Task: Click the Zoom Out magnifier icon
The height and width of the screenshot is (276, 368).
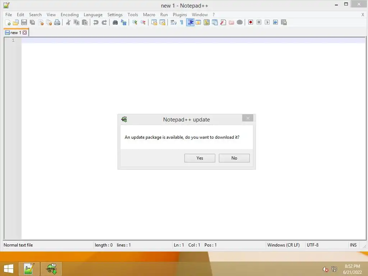Action: [143, 22]
